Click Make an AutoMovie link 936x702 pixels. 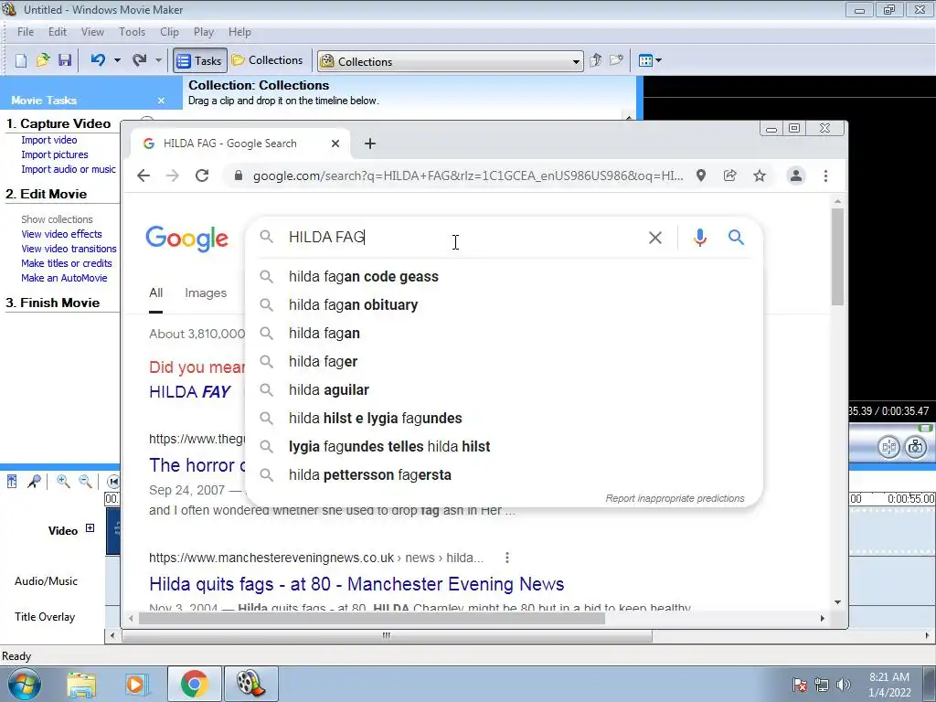[x=64, y=278]
